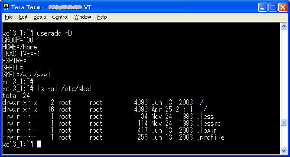Image resolution: width=290 pixels, height=157 pixels.
Task: Click the Tera Term title bar icon
Action: [6, 7]
